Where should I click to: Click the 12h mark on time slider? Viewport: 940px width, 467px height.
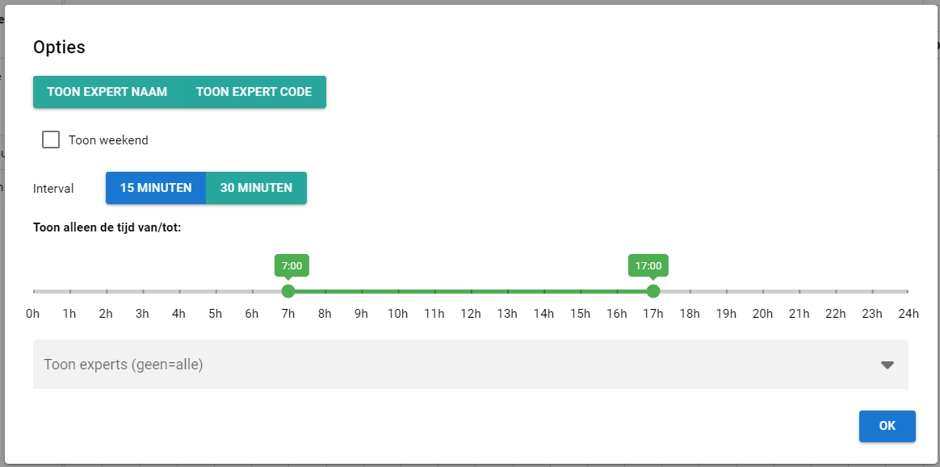471,291
